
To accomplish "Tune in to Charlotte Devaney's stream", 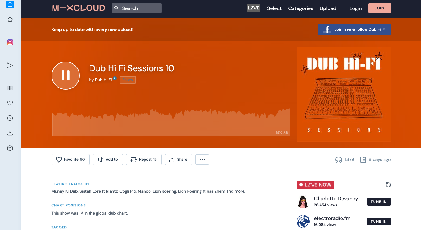I will click(379, 202).
